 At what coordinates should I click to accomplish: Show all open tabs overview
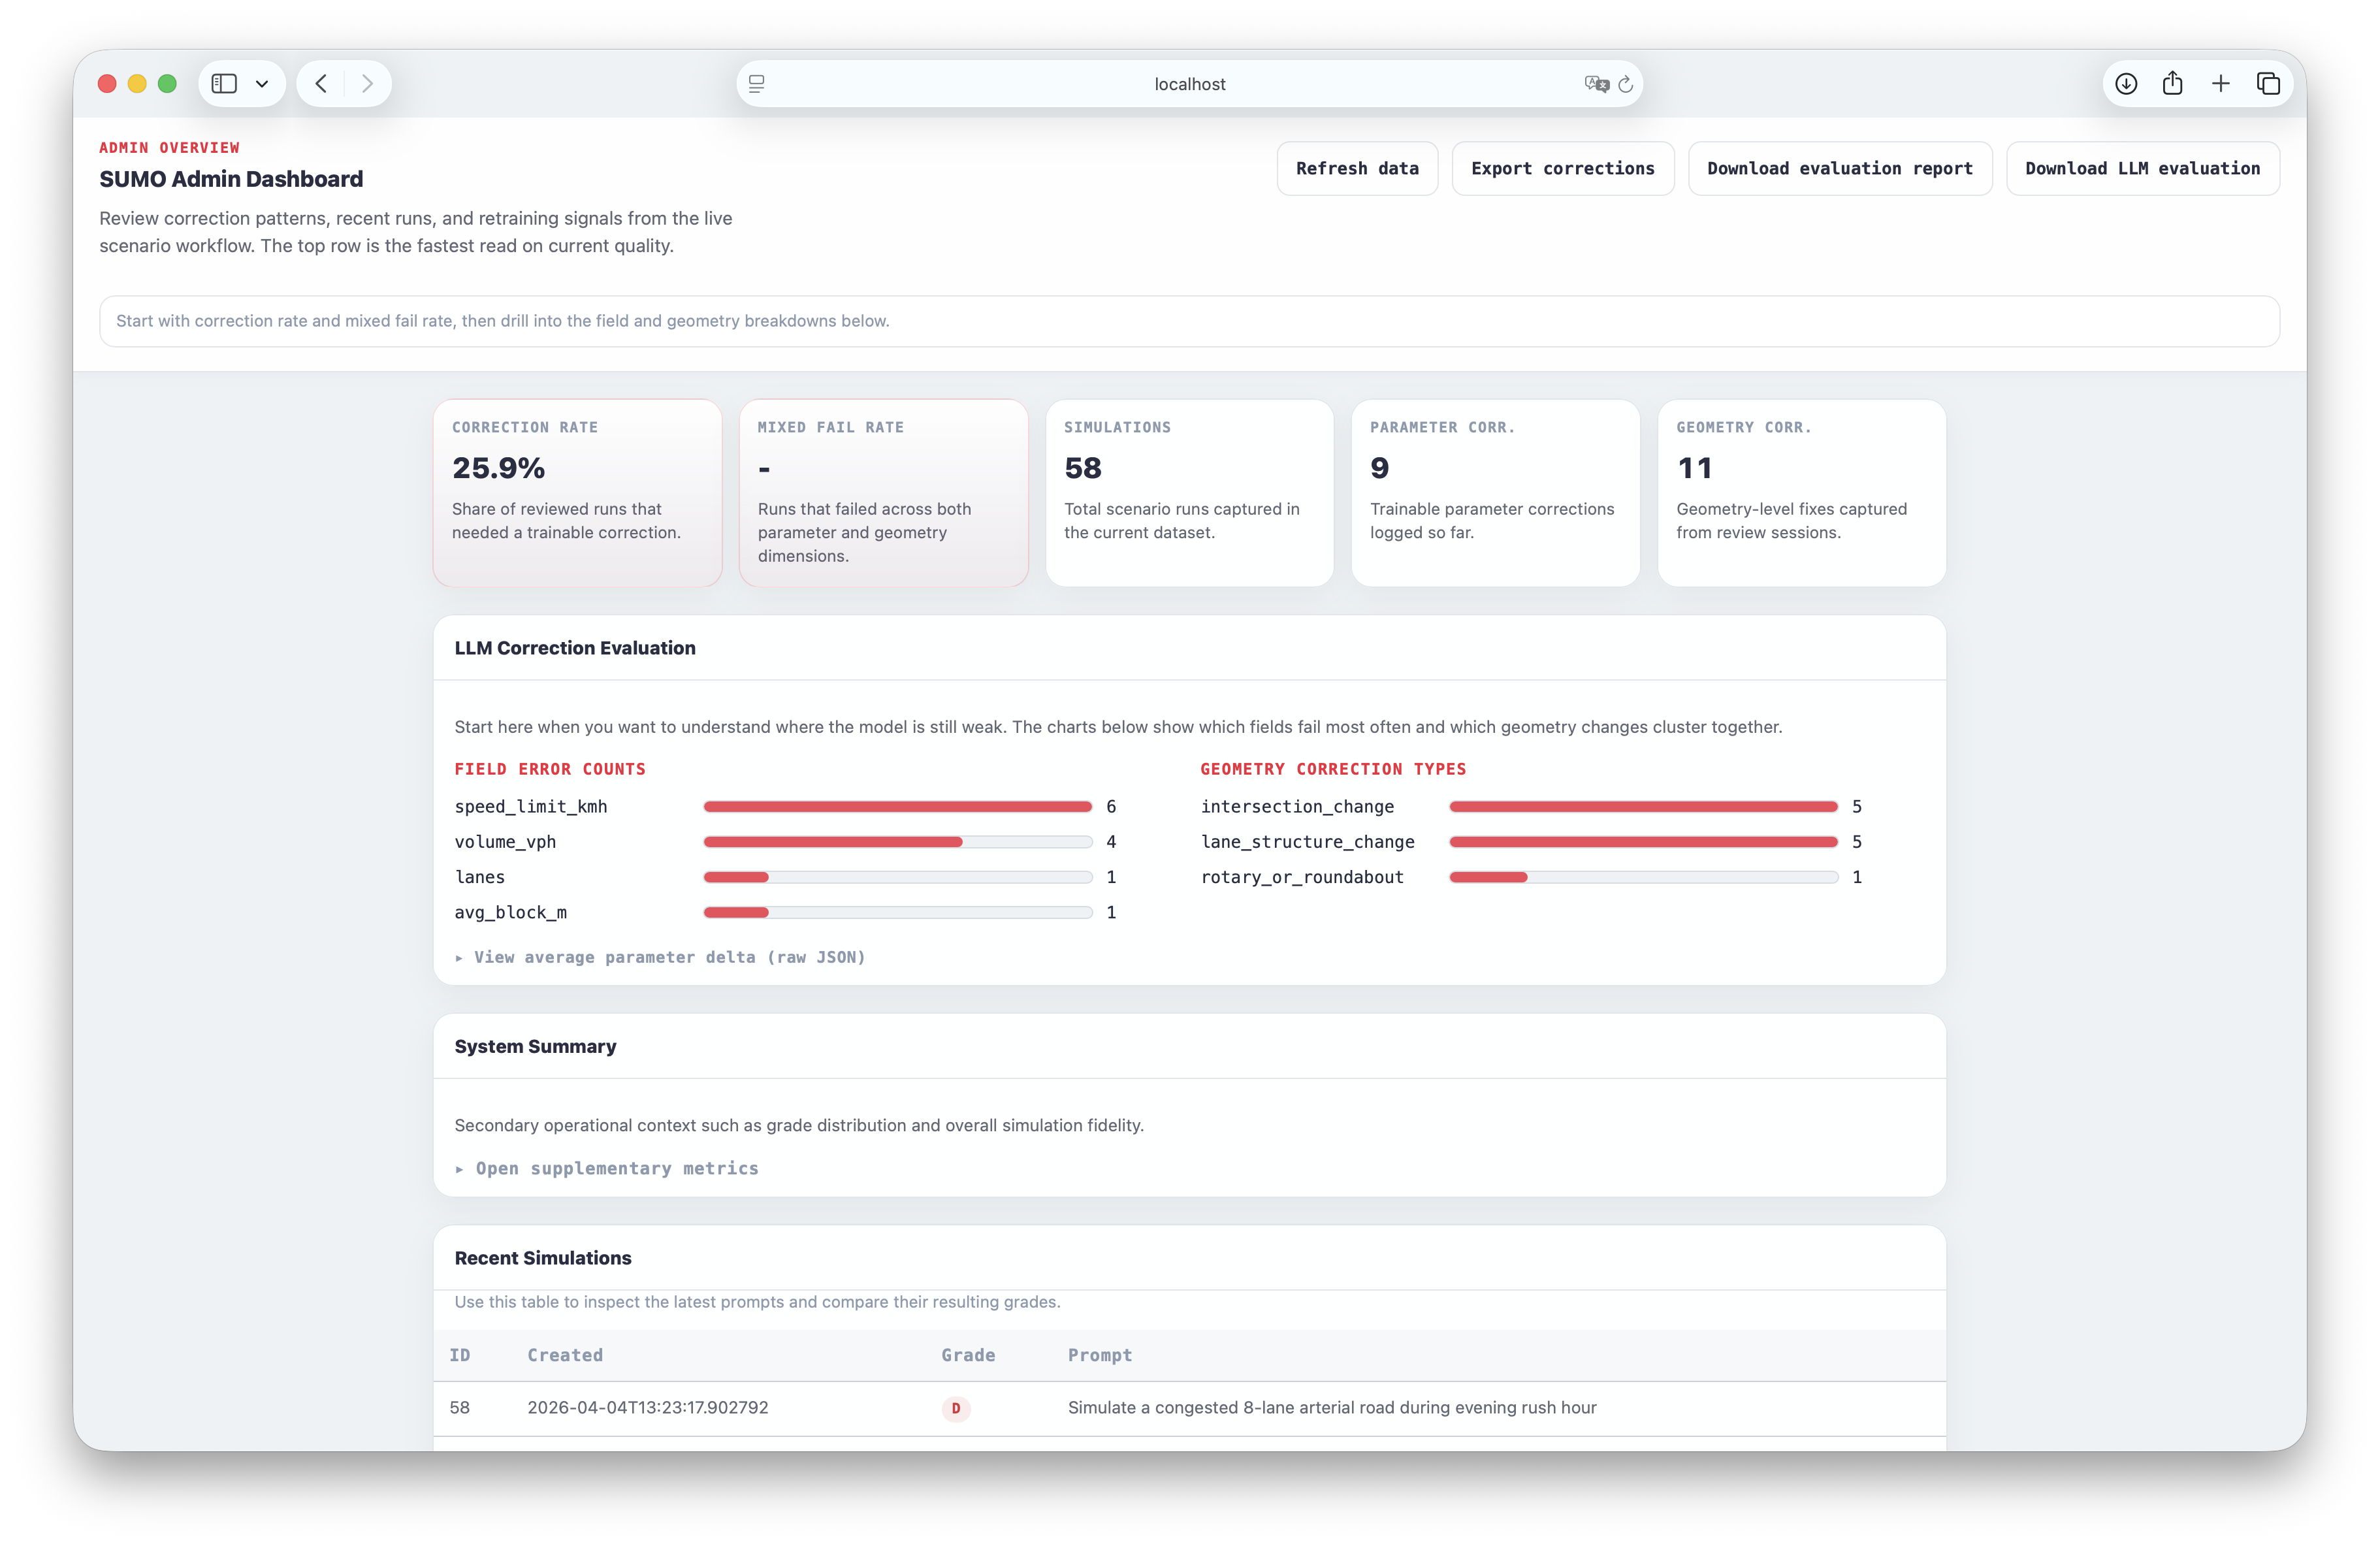2268,83
